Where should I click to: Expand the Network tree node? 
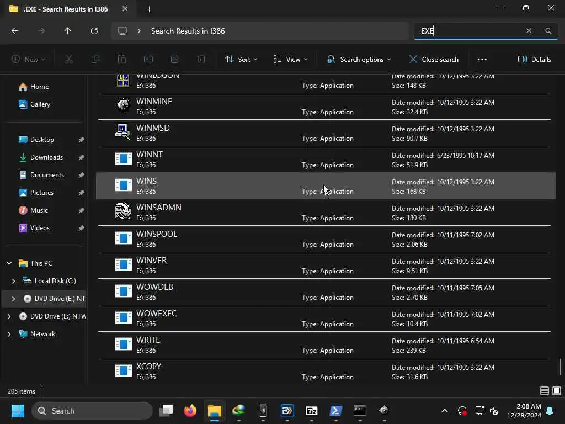pos(9,334)
